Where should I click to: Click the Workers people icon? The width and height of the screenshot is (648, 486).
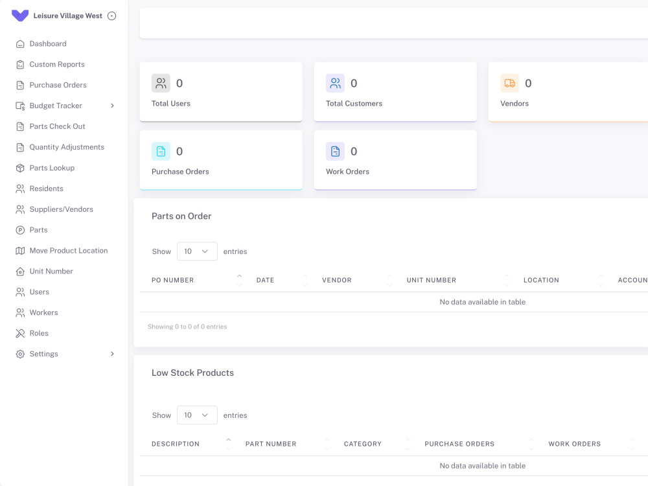pos(20,312)
